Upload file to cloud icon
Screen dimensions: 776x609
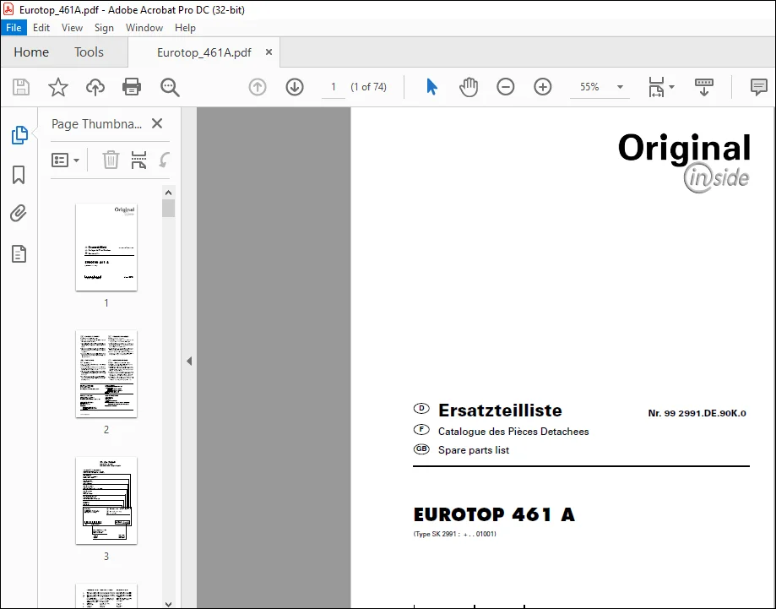tap(95, 87)
